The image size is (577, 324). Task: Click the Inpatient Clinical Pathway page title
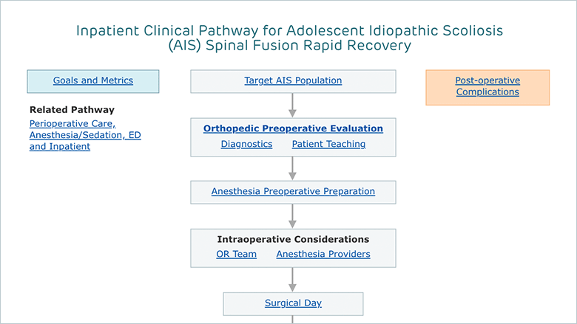[289, 38]
